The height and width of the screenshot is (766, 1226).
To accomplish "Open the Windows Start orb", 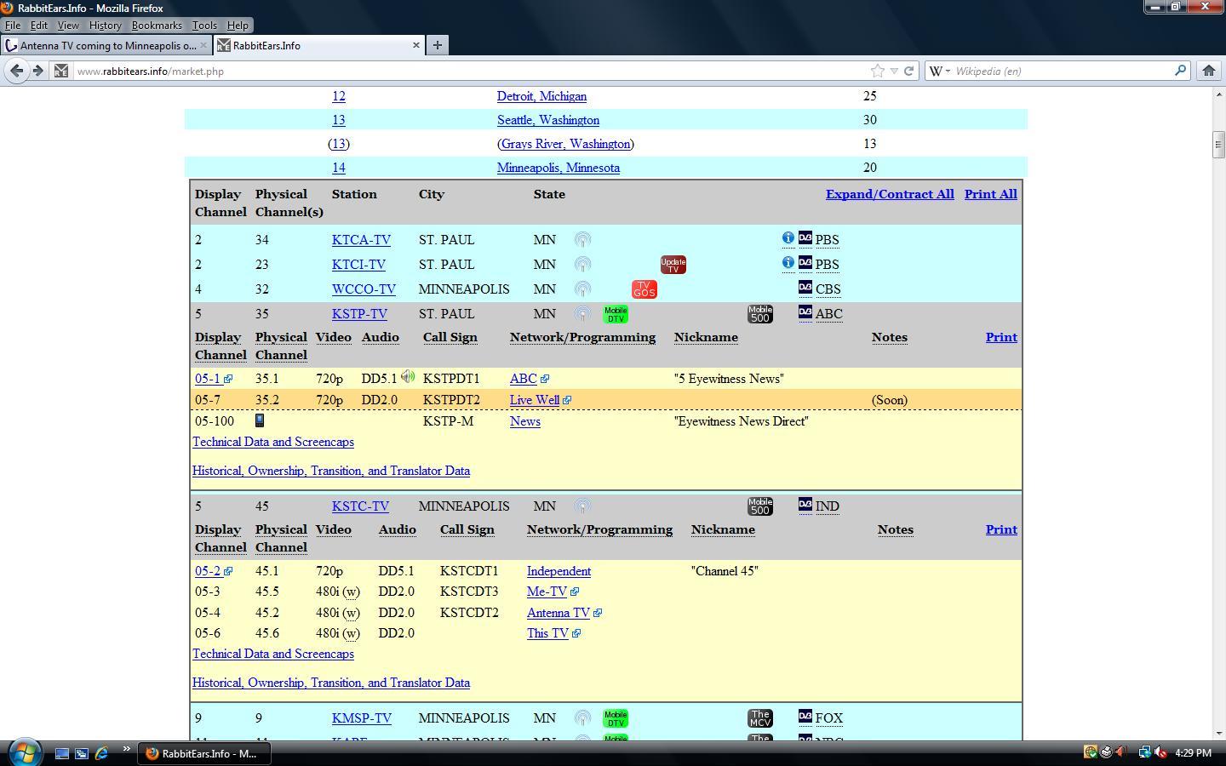I will 25,752.
